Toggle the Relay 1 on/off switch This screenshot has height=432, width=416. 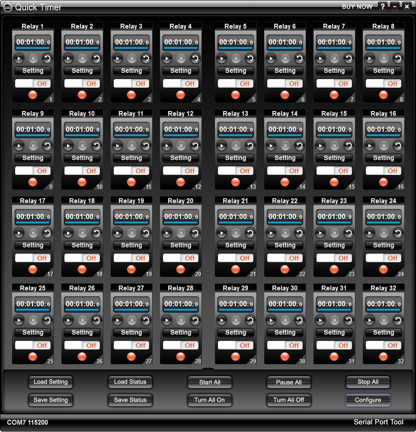pyautogui.click(x=33, y=83)
